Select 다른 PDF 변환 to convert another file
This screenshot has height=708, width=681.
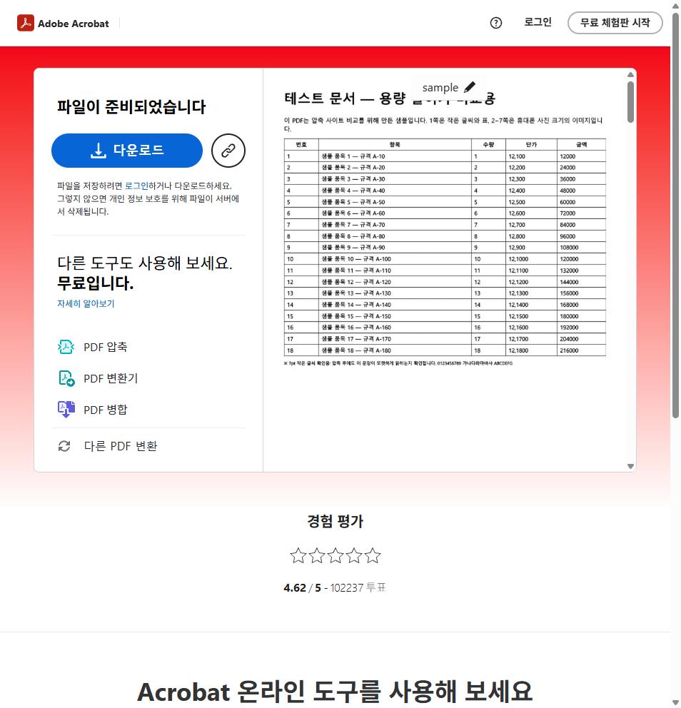click(121, 446)
